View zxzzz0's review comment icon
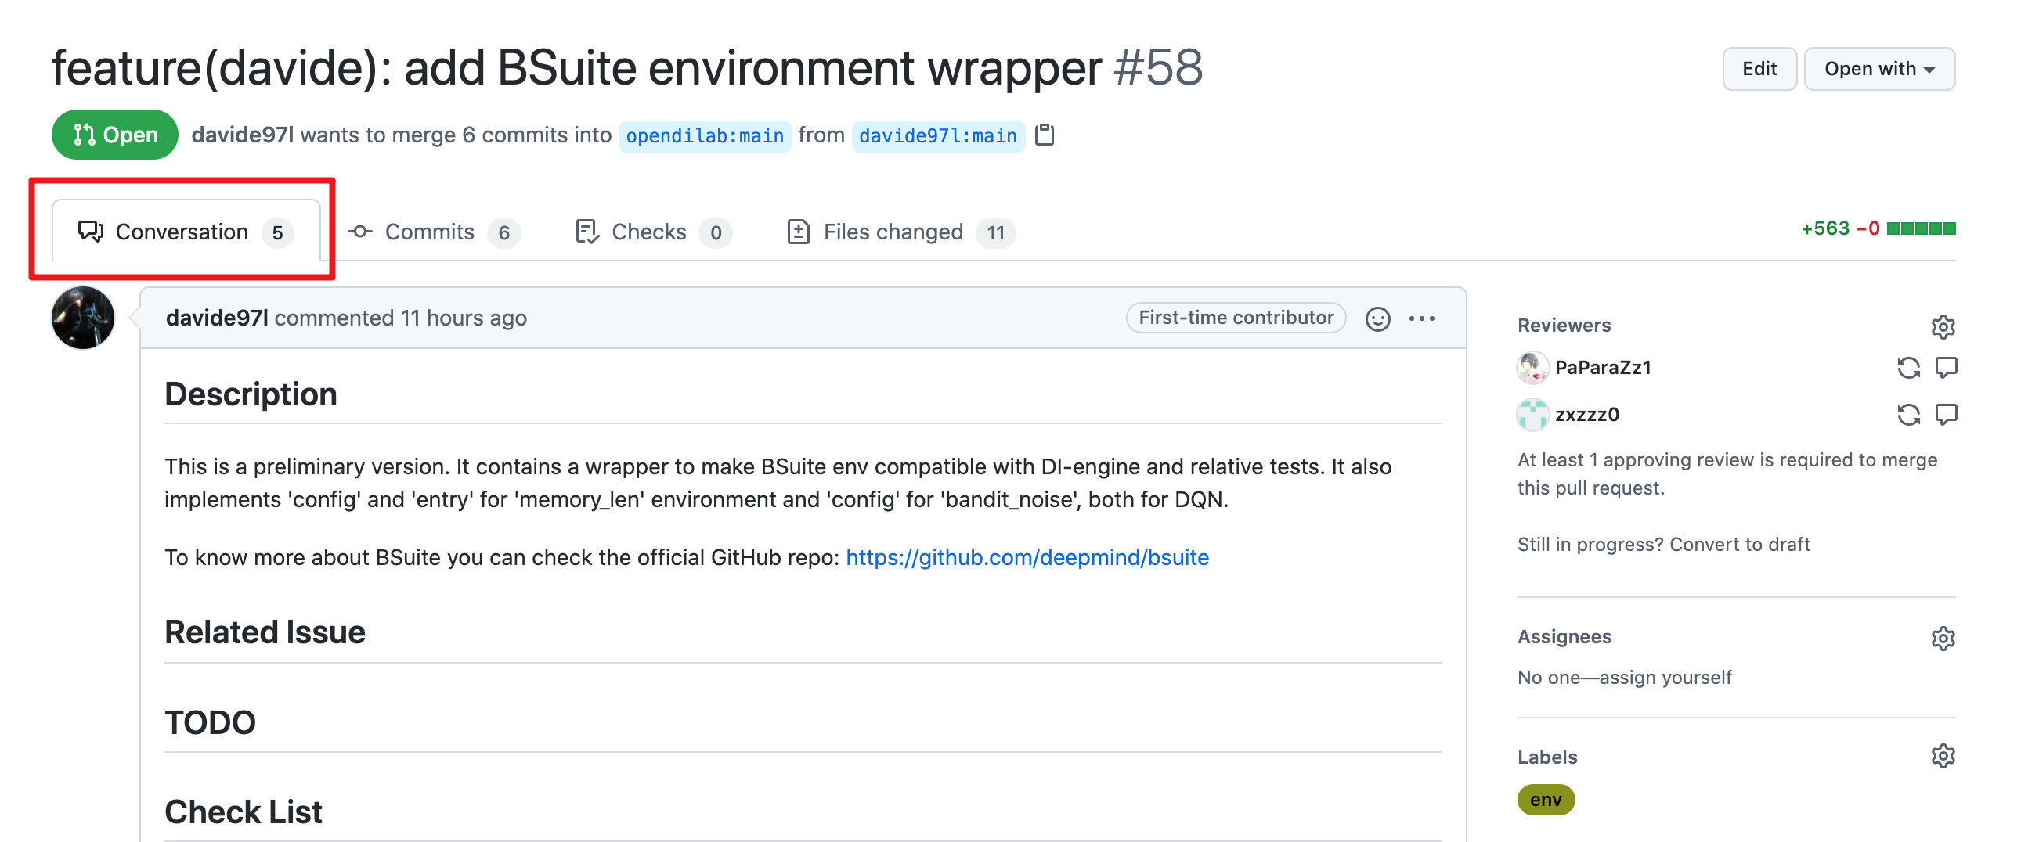Screen dimensions: 2039x842 1946,414
